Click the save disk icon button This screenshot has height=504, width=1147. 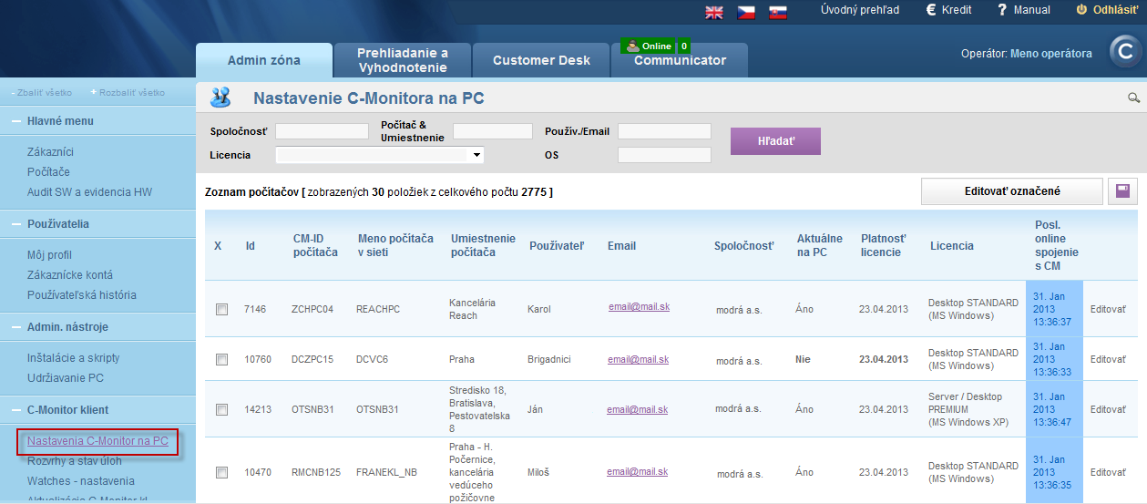(1122, 191)
